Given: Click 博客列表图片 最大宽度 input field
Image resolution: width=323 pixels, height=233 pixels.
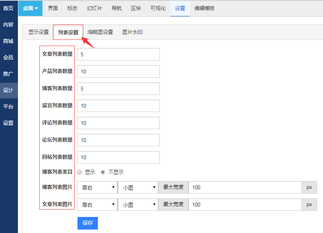Looking at the screenshot, I should (245, 187).
